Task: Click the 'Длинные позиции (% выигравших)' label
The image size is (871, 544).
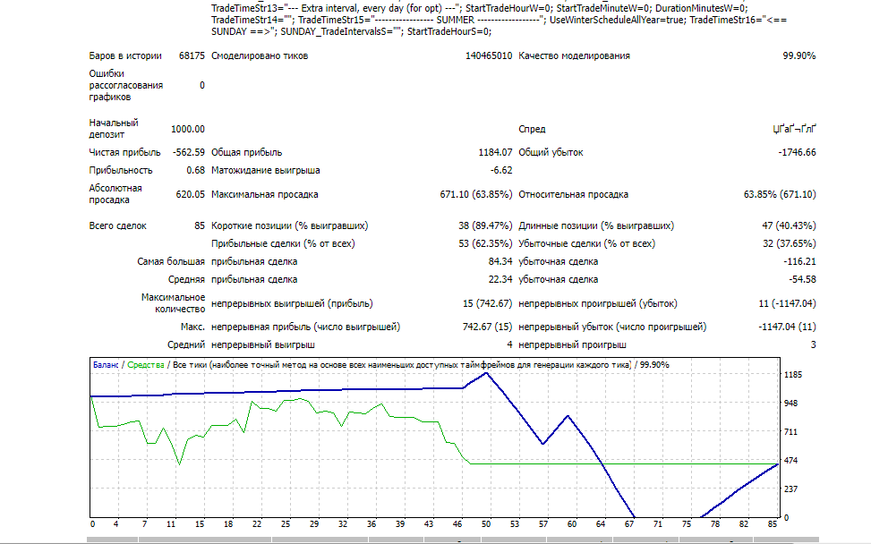Action: (596, 226)
